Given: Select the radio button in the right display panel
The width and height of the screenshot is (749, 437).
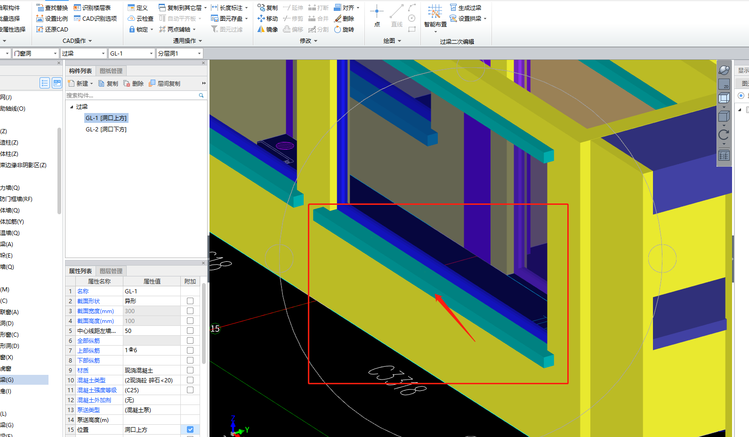Looking at the screenshot, I should pyautogui.click(x=741, y=96).
